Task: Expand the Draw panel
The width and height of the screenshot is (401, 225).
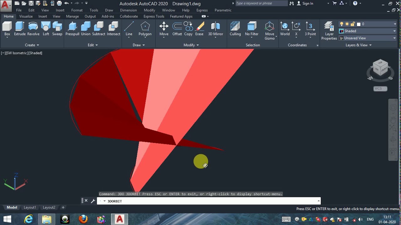Action: click(139, 45)
